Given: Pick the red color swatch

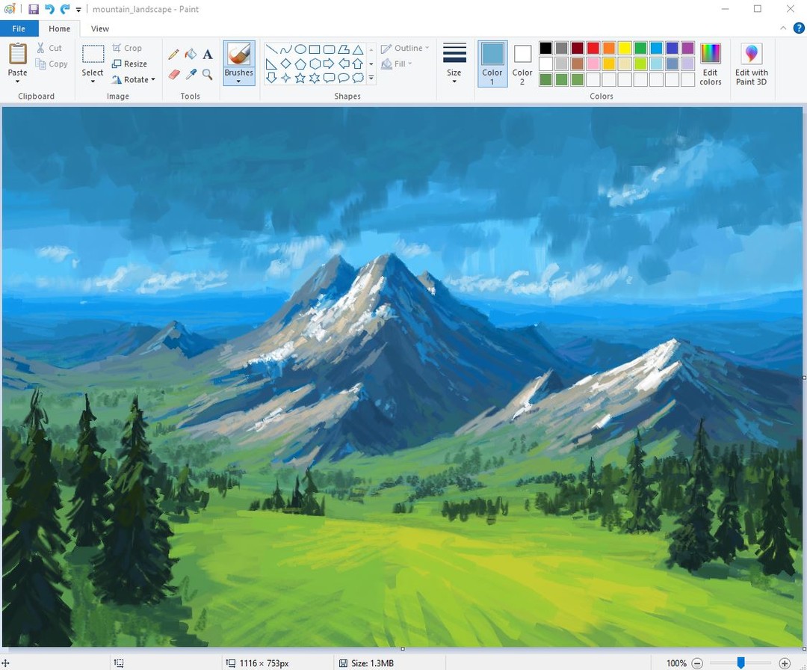Looking at the screenshot, I should coord(593,48).
